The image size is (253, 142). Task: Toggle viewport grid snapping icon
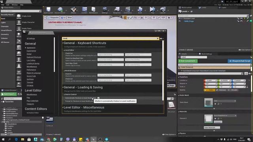(142, 17)
